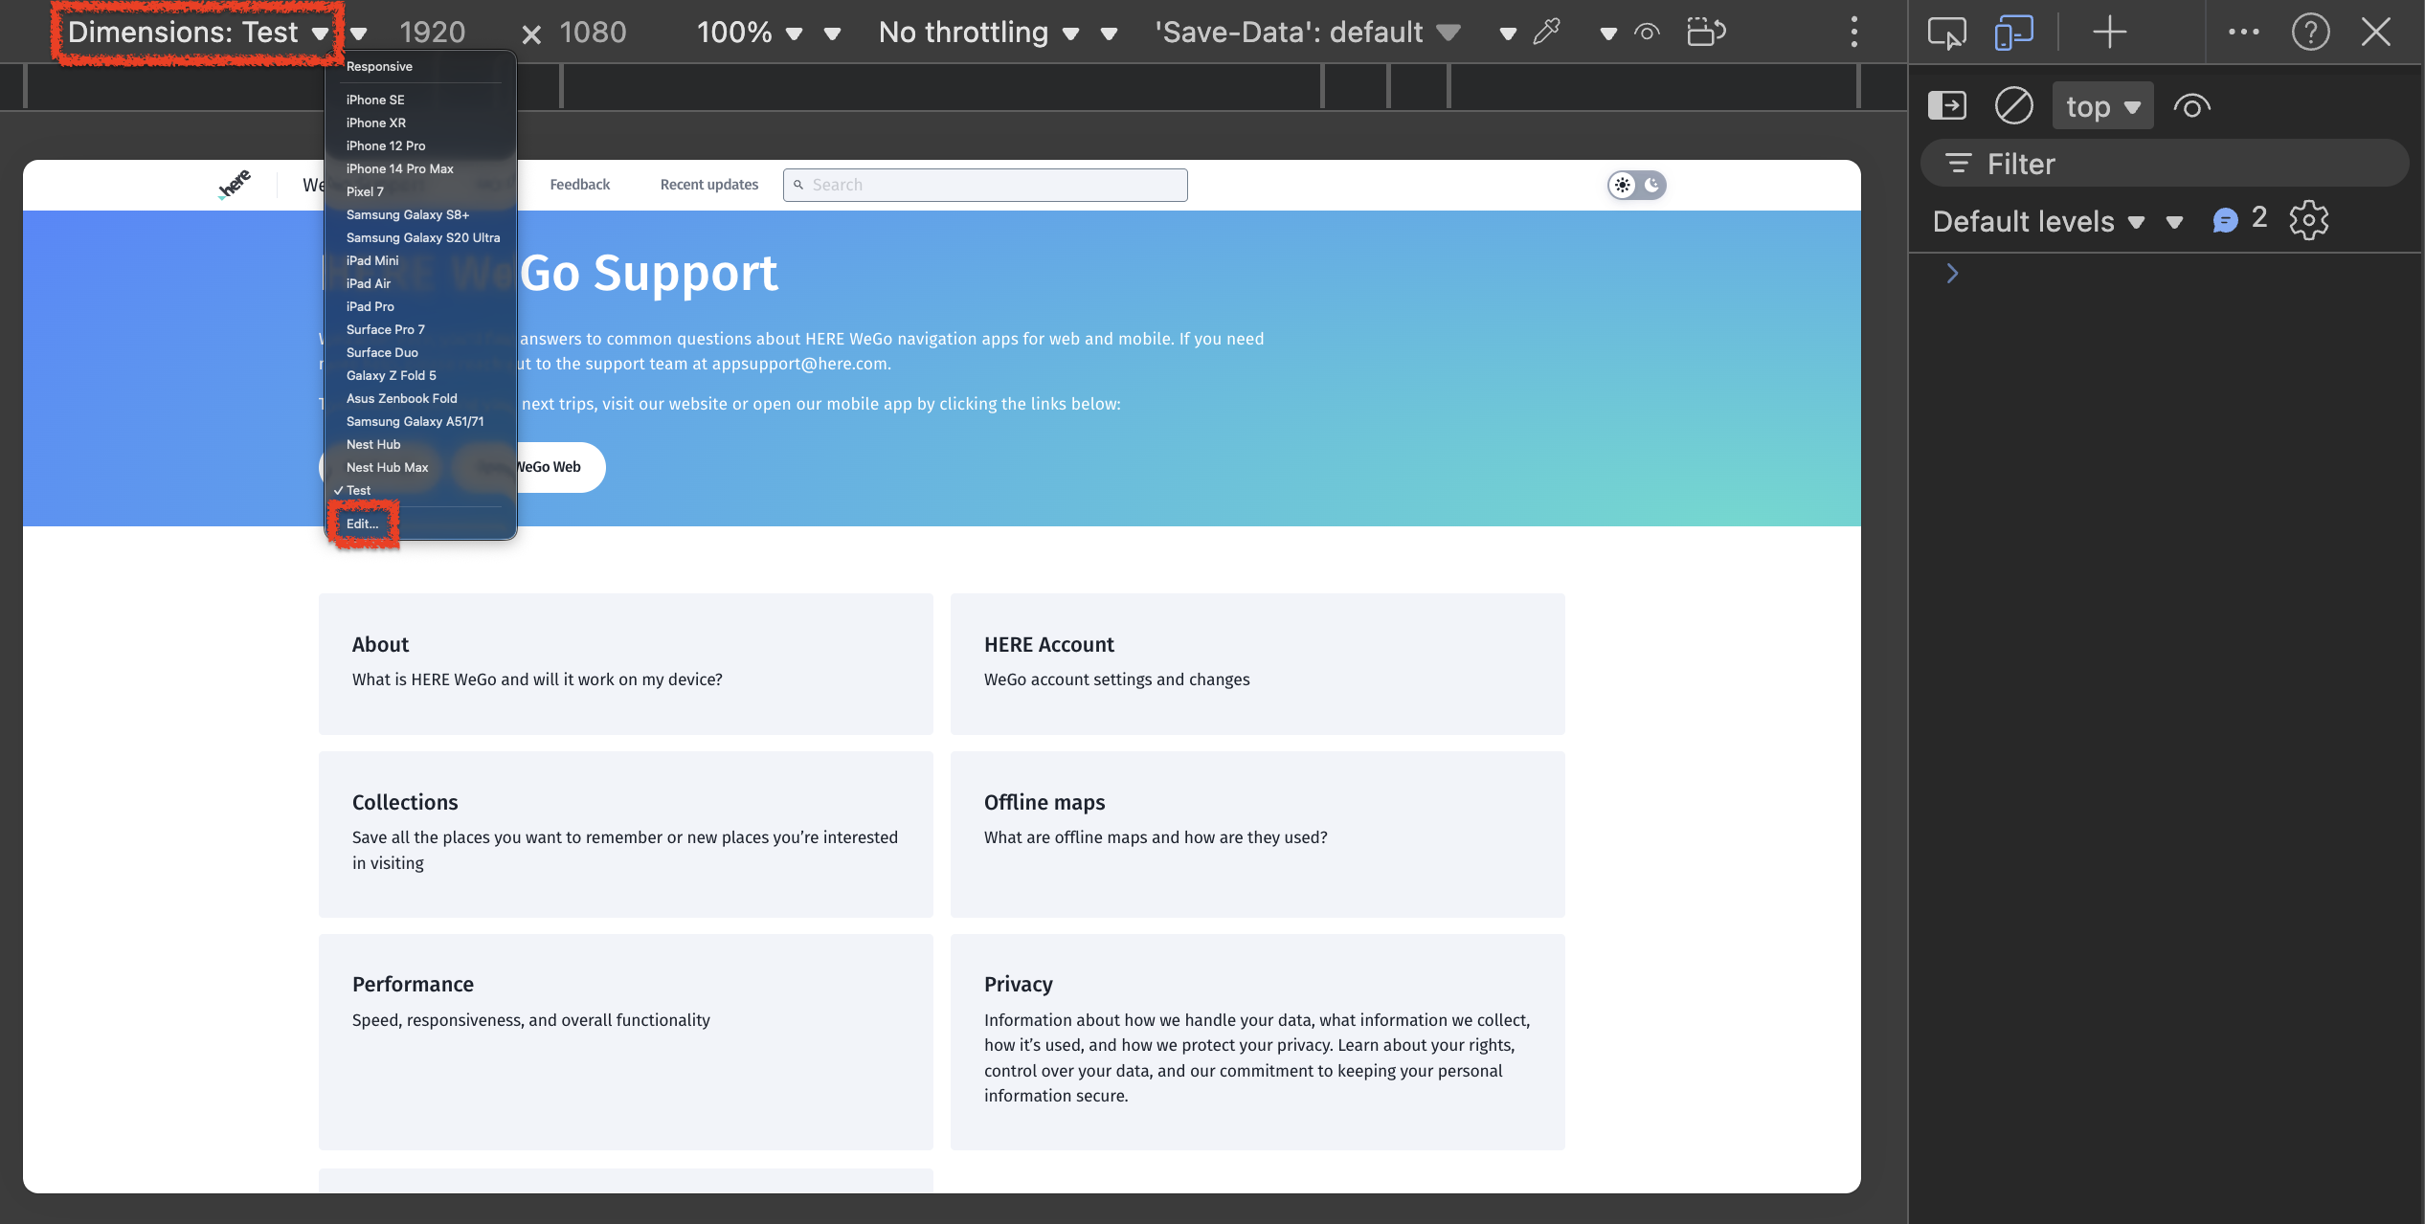This screenshot has height=1224, width=2425.
Task: Click the WeGo Web button
Action: point(547,467)
